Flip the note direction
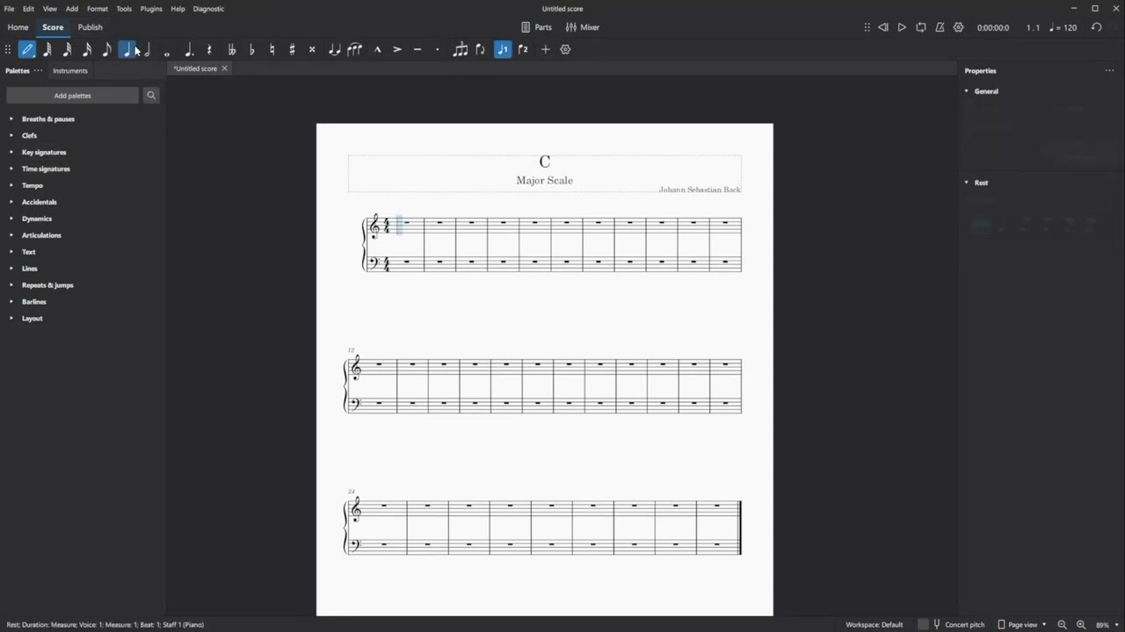The width and height of the screenshot is (1125, 632). [x=480, y=50]
